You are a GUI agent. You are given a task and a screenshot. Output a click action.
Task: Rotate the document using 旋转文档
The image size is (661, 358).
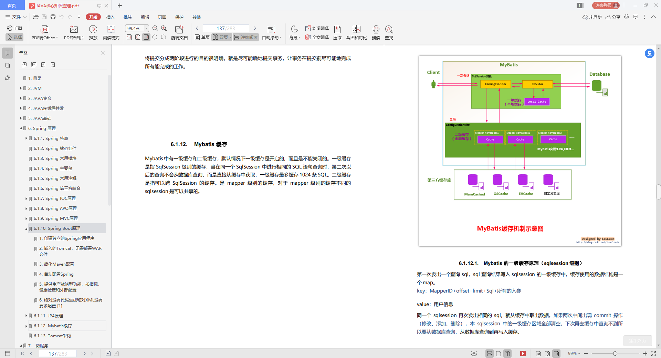click(x=179, y=32)
